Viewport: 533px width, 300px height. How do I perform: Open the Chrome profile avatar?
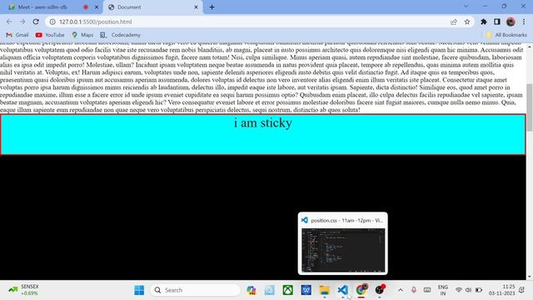point(511,22)
